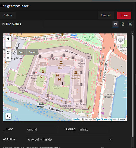Select the delete layers trash tool
136x148 pixels.
coord(8,58)
